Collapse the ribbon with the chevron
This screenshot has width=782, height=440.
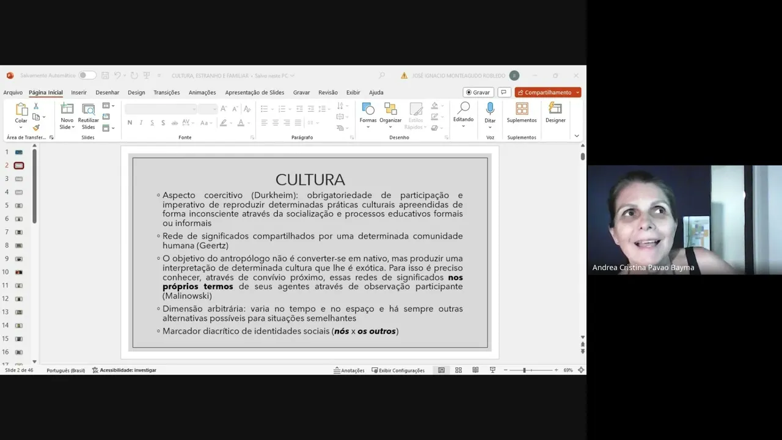point(577,136)
